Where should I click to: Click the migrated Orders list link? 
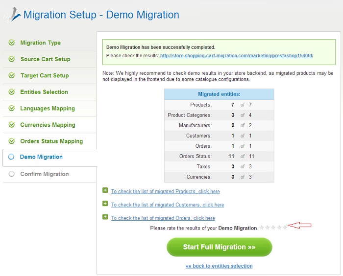tap(163, 218)
